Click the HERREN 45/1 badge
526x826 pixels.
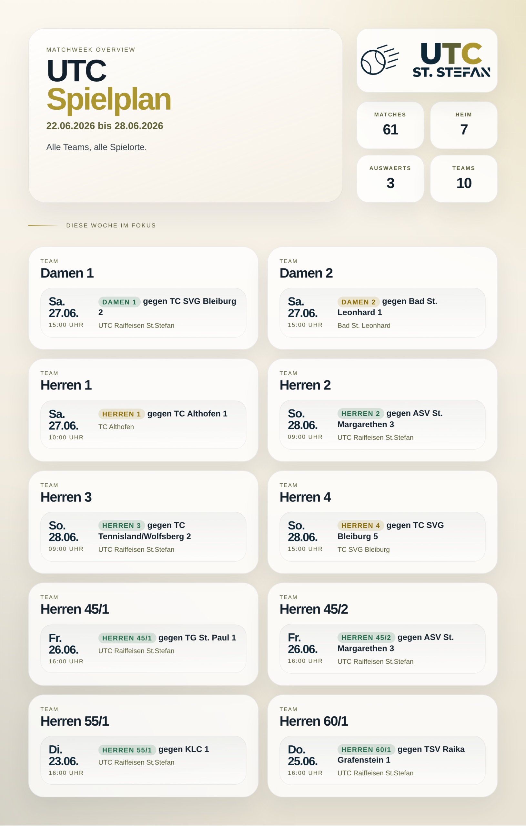coord(127,638)
